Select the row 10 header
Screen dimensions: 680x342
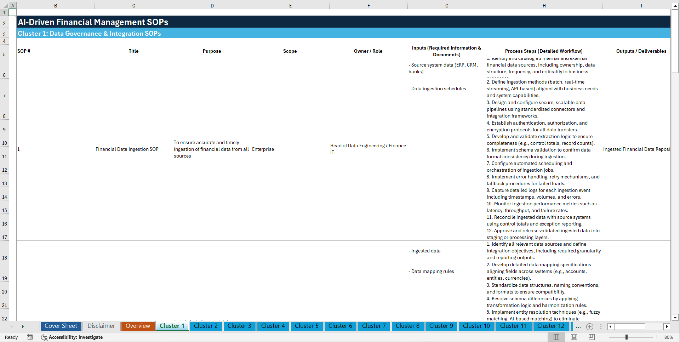pyautogui.click(x=4, y=143)
